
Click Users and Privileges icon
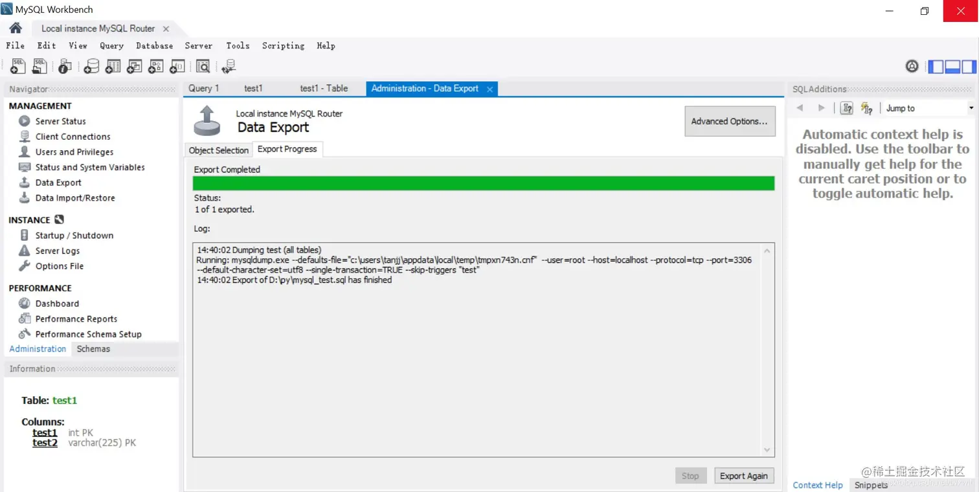(x=25, y=151)
